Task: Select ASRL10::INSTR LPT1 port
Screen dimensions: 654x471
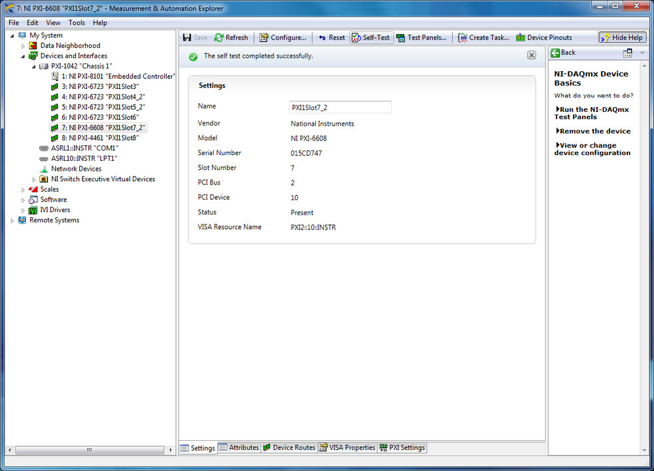Action: point(78,158)
